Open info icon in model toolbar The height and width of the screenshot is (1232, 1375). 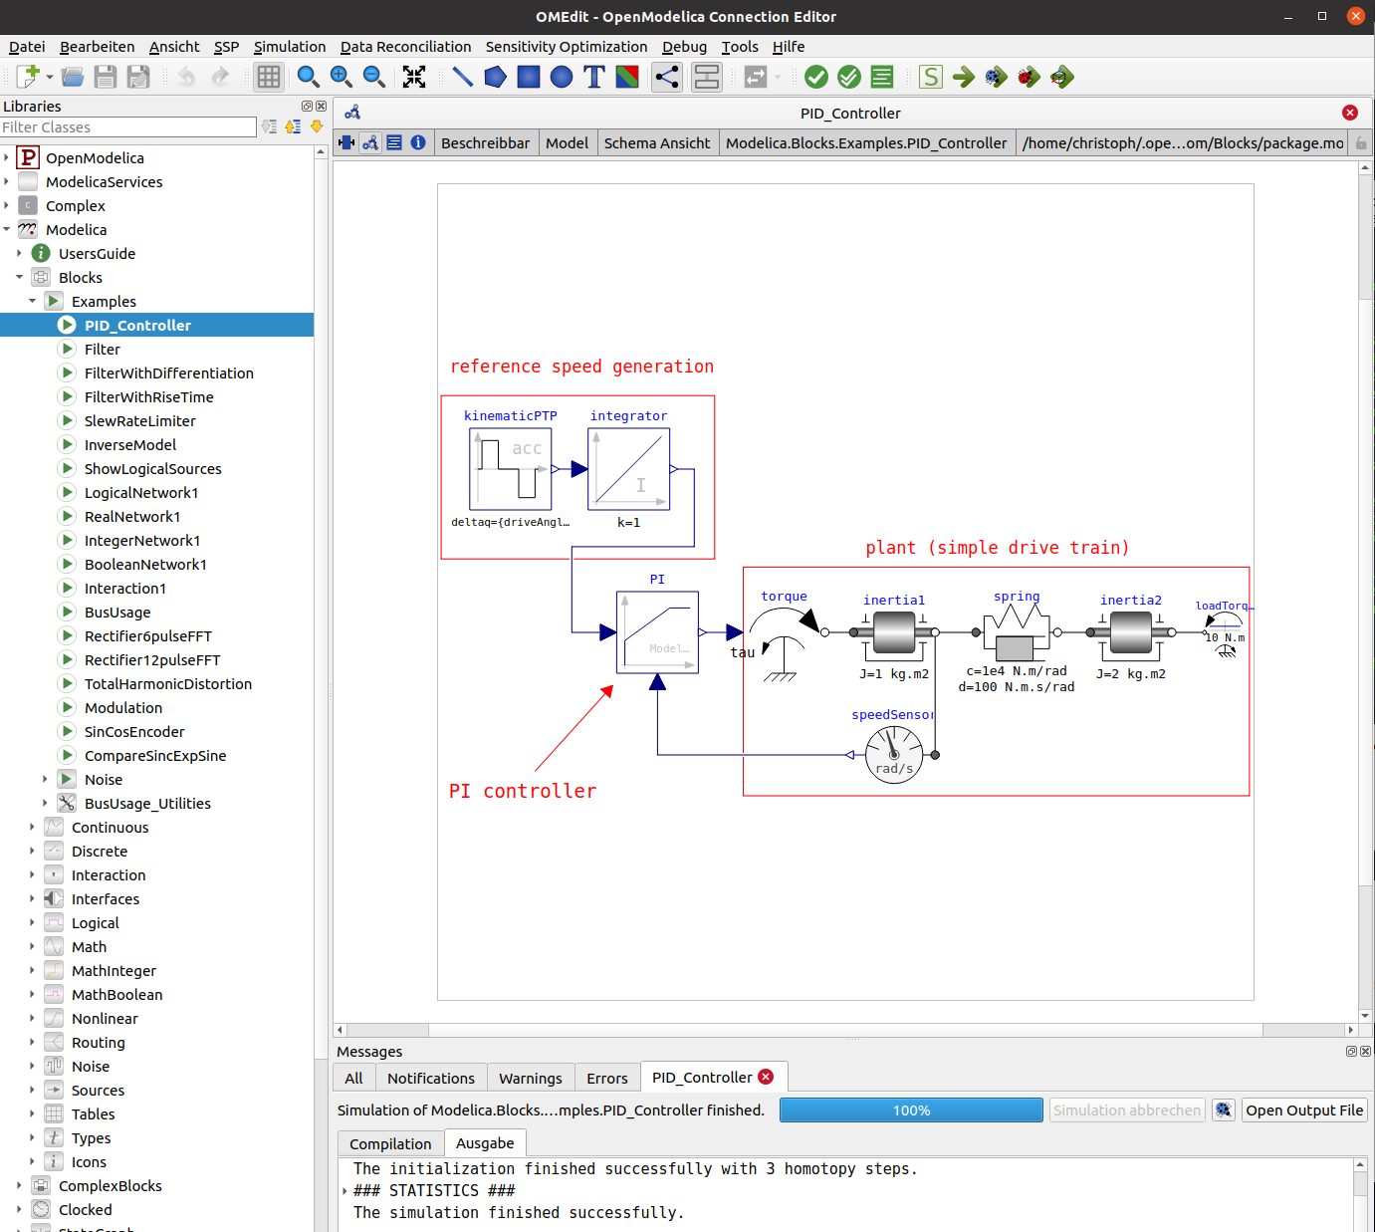click(418, 142)
